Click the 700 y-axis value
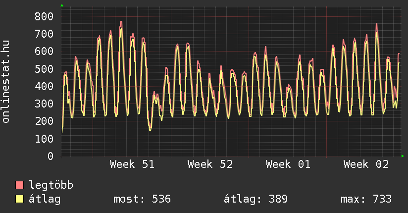 pyautogui.click(x=44, y=34)
